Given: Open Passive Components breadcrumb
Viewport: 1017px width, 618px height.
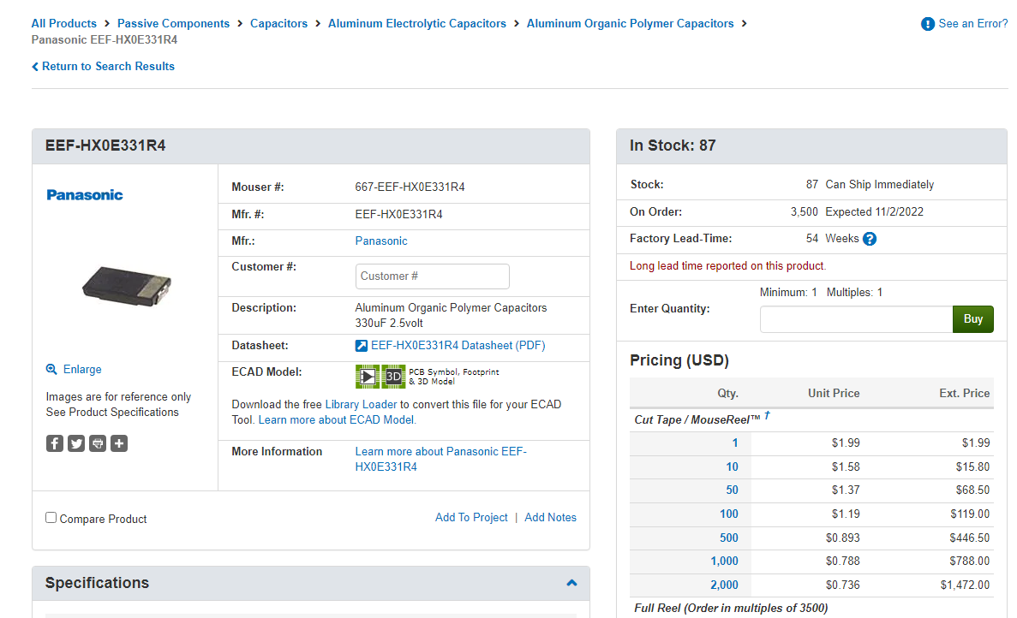Looking at the screenshot, I should (173, 23).
